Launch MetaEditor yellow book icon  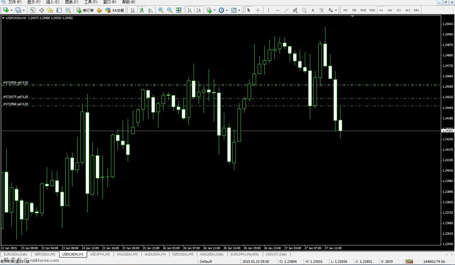pos(99,10)
